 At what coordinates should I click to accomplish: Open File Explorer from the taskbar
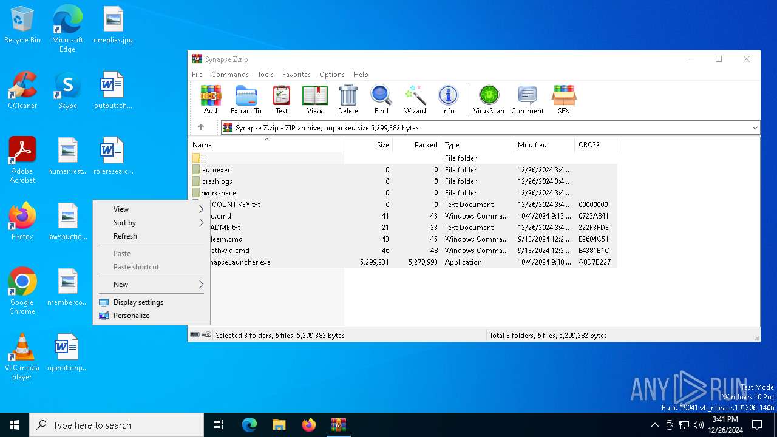[279, 425]
